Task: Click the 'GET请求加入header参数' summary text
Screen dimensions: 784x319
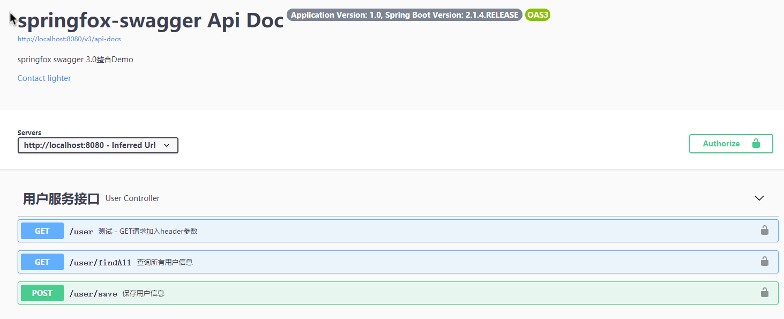Action: [x=159, y=231]
